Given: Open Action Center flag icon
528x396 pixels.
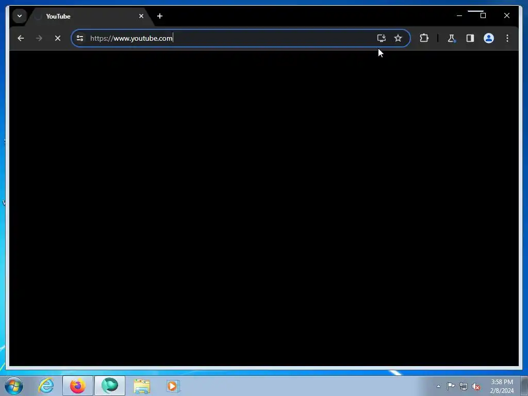Looking at the screenshot, I should tap(451, 386).
